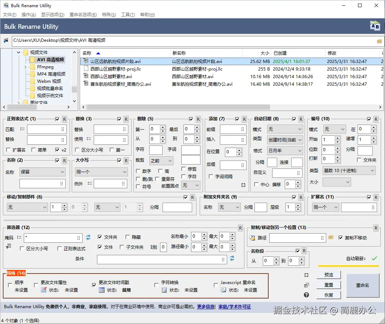The image size is (385, 324).
Task: Open the 名称 保留 dropdown
Action: point(43,172)
